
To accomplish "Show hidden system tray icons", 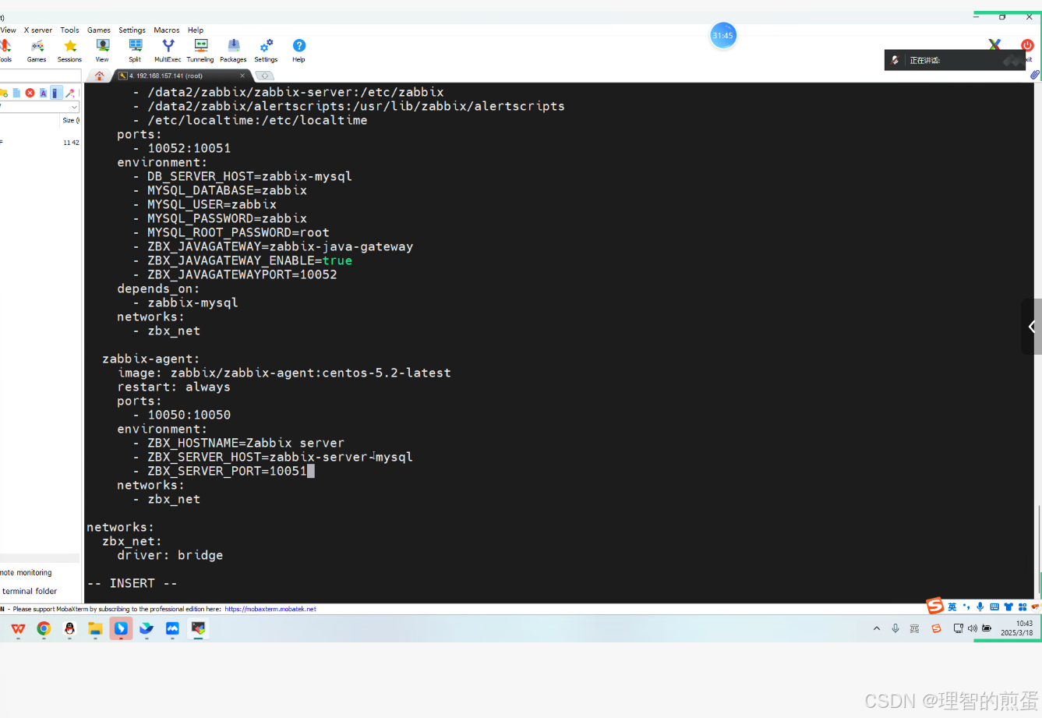I will pyautogui.click(x=877, y=628).
